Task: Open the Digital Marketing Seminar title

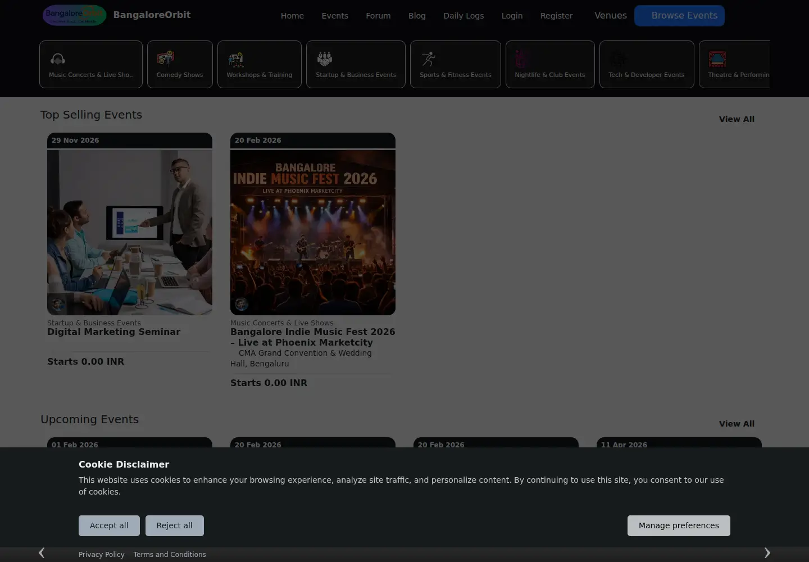Action: pos(113,332)
